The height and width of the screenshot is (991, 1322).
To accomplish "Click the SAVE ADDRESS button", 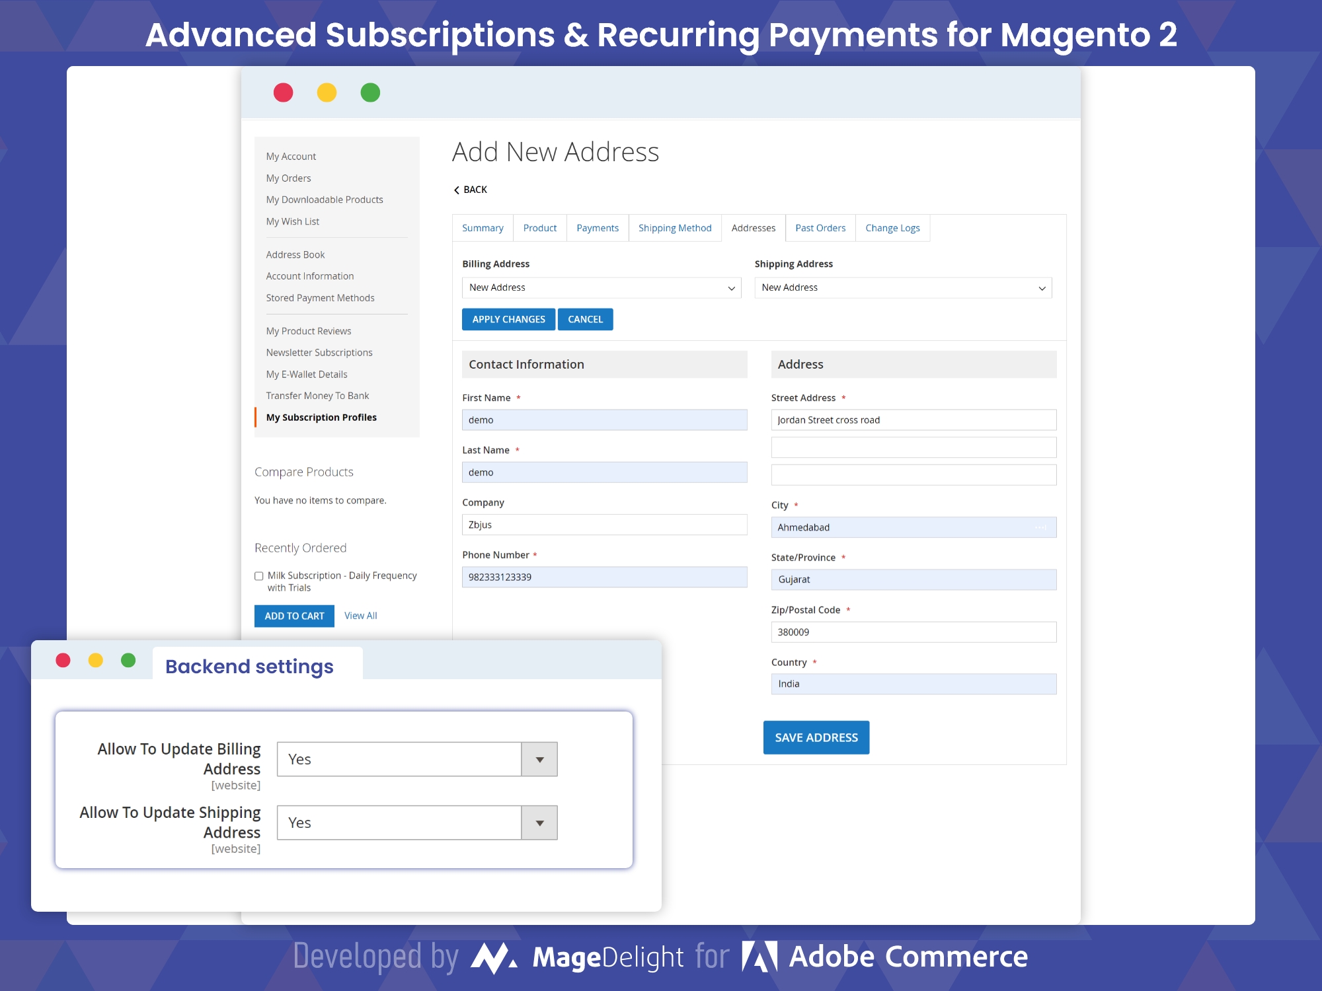I will (816, 737).
